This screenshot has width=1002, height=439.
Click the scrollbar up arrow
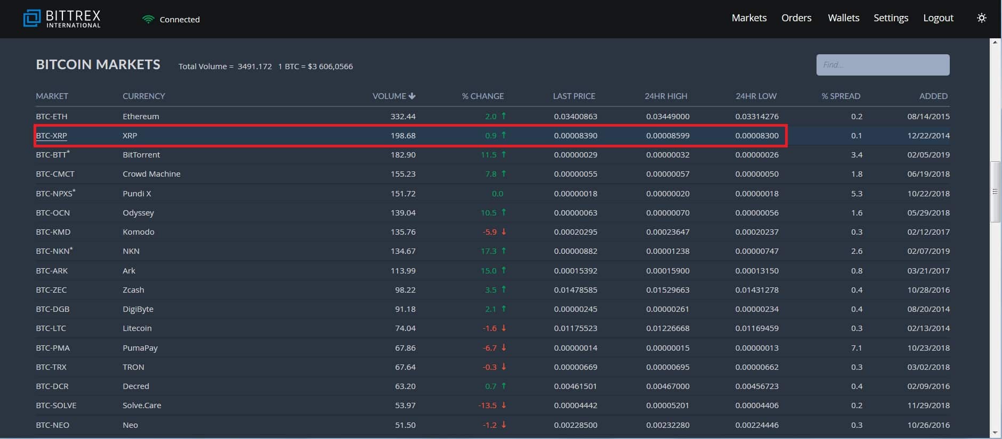pos(995,43)
